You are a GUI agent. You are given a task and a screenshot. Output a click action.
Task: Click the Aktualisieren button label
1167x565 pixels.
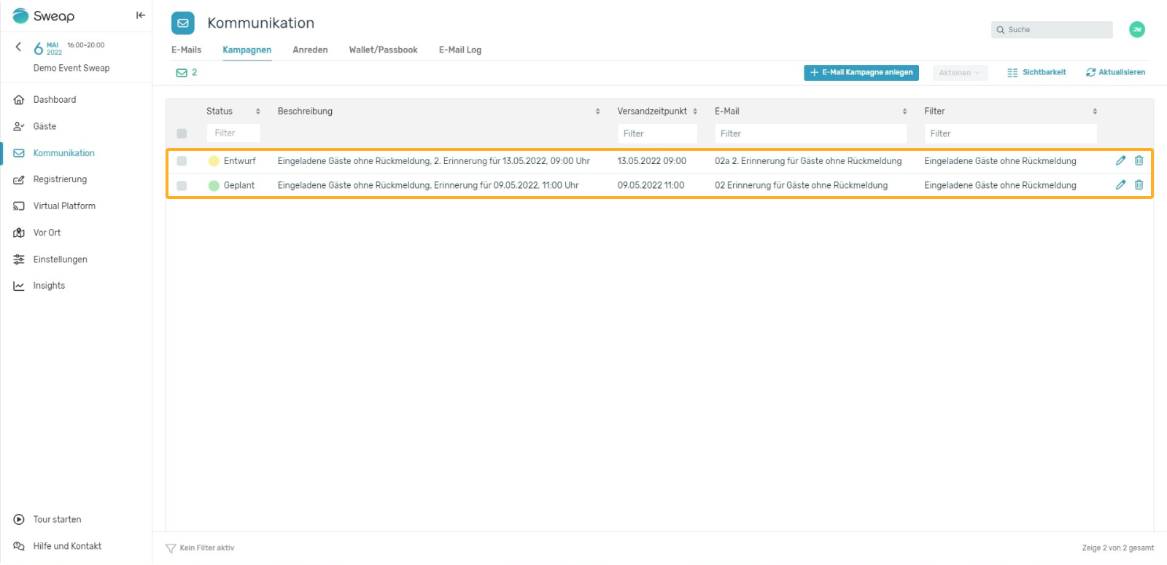(x=1122, y=72)
